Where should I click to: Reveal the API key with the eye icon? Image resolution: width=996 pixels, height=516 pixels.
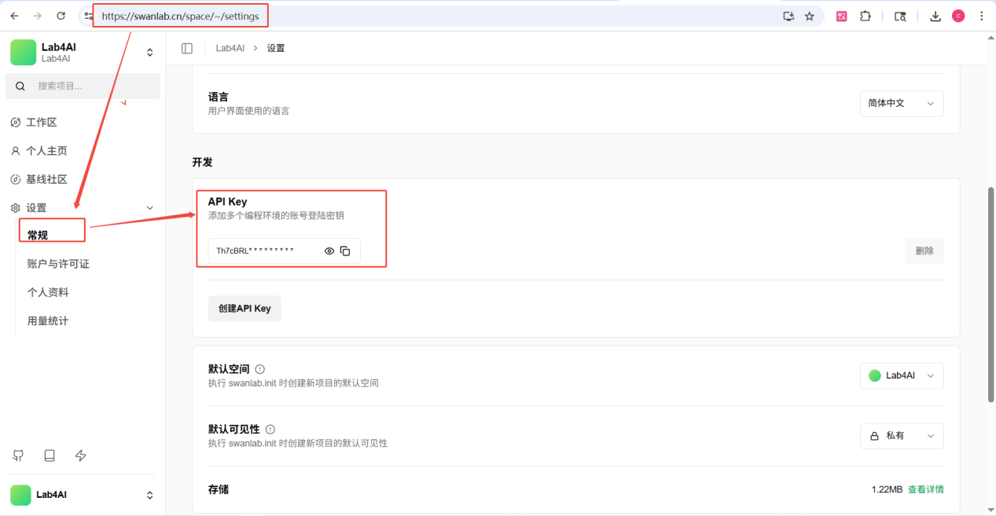[x=329, y=251]
